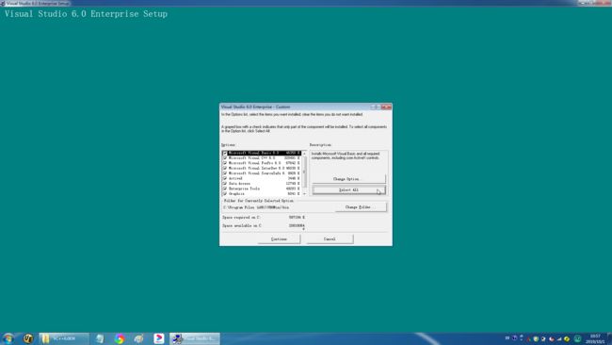
Task: Click the network signal tray icon
Action: [559, 338]
